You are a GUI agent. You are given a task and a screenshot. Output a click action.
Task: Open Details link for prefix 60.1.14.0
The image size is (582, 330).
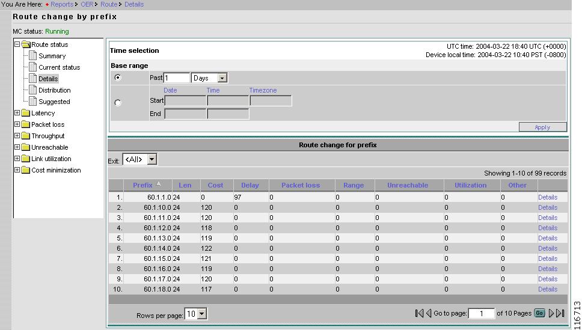pyautogui.click(x=547, y=248)
